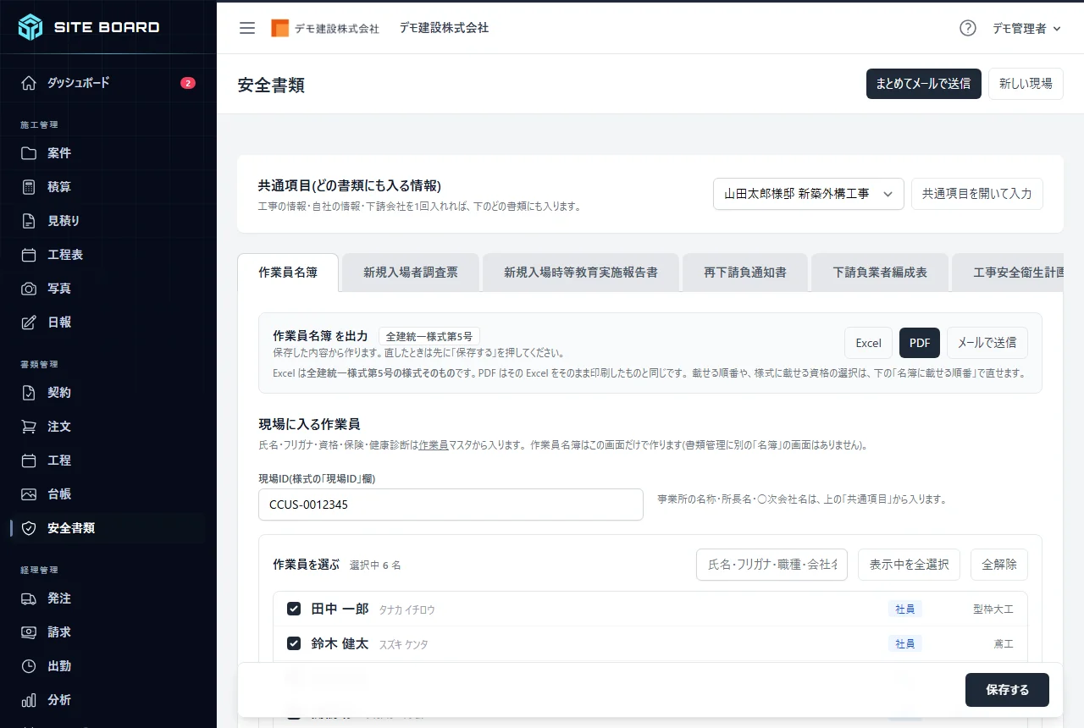This screenshot has height=728, width=1084.
Task: Click the 請求 banknote icon
Action: pos(29,632)
